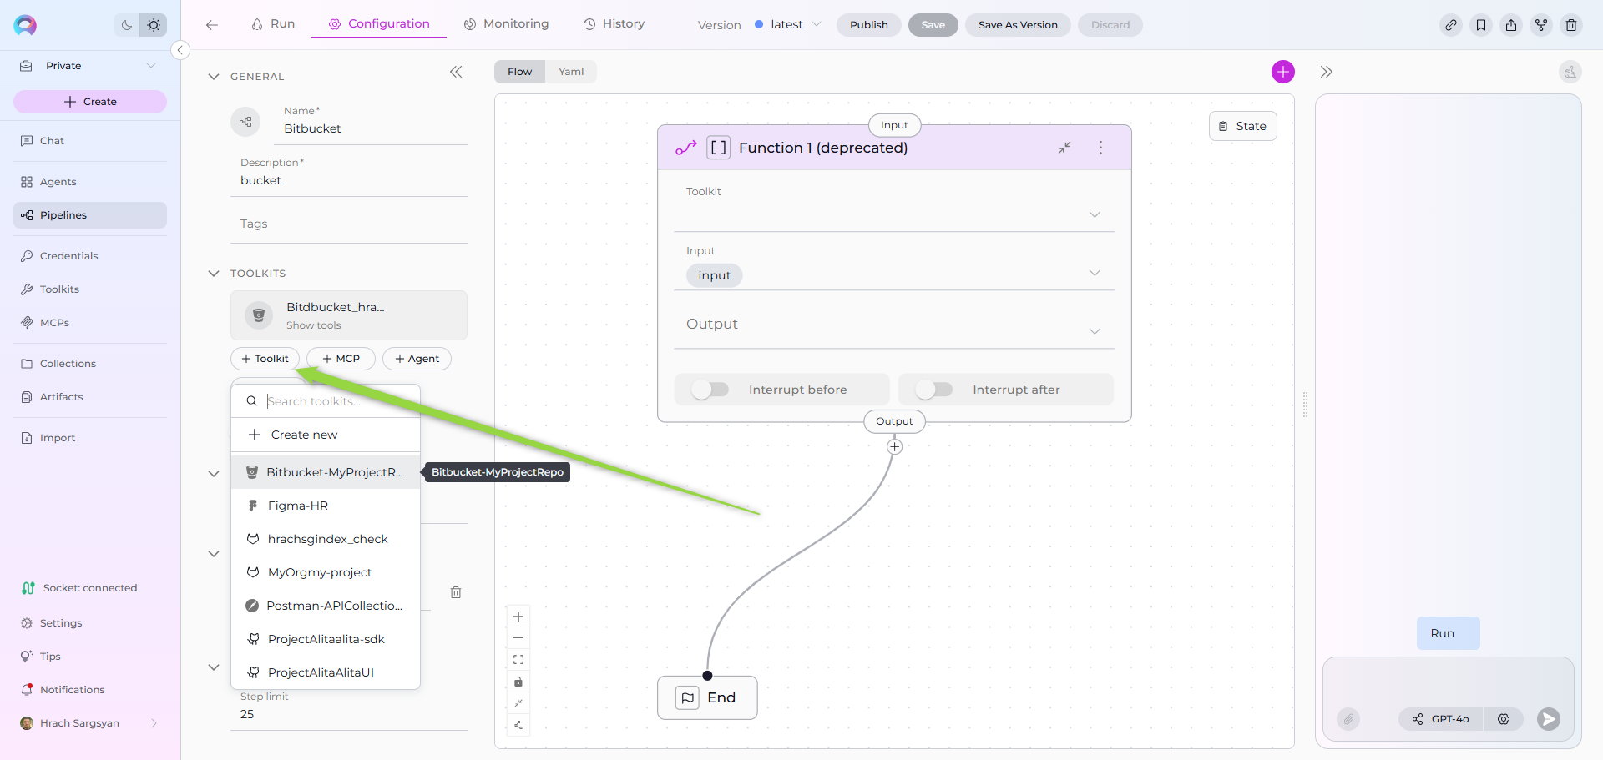The height and width of the screenshot is (760, 1603).
Task: Click the purple add node plus button
Action: click(x=1282, y=72)
